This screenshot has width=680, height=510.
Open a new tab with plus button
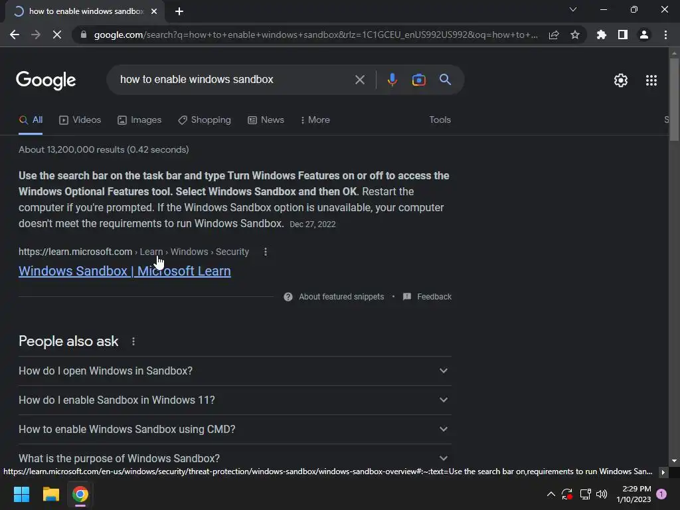[179, 11]
